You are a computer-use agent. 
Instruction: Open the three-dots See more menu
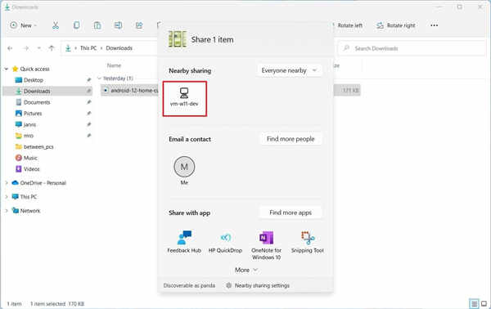click(434, 25)
